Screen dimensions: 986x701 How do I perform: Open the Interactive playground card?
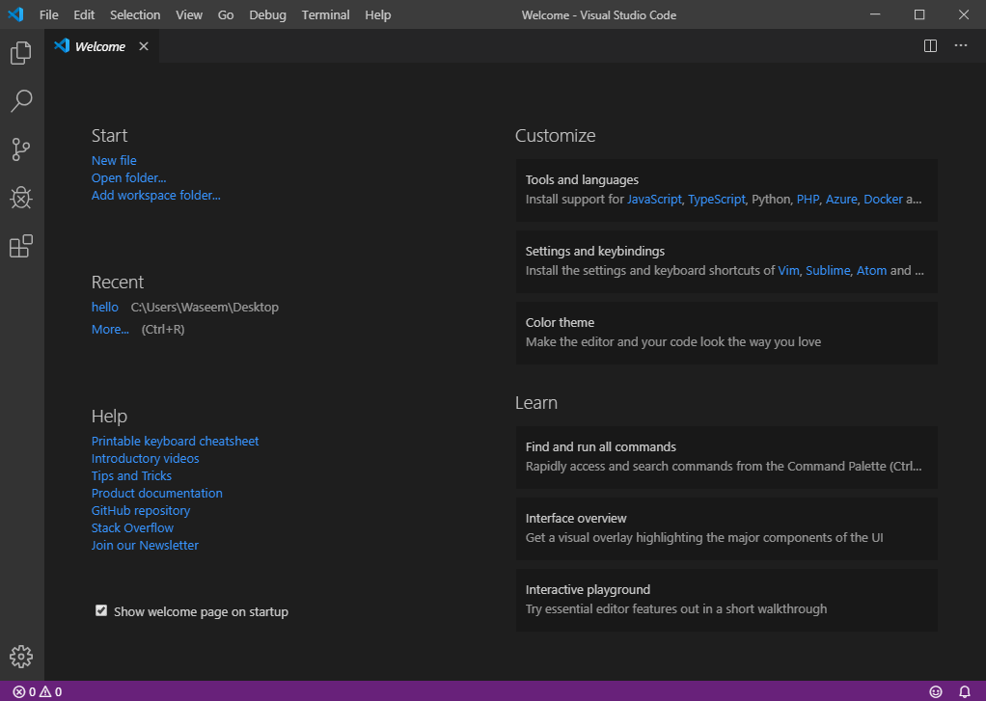point(726,600)
